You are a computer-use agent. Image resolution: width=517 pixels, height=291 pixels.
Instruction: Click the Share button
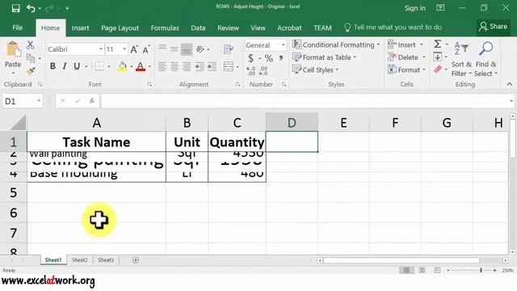point(494,27)
